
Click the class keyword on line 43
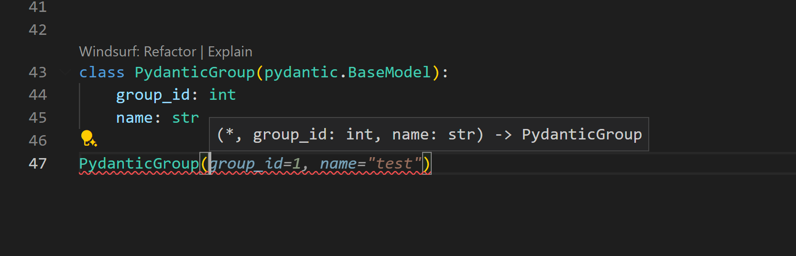[101, 72]
